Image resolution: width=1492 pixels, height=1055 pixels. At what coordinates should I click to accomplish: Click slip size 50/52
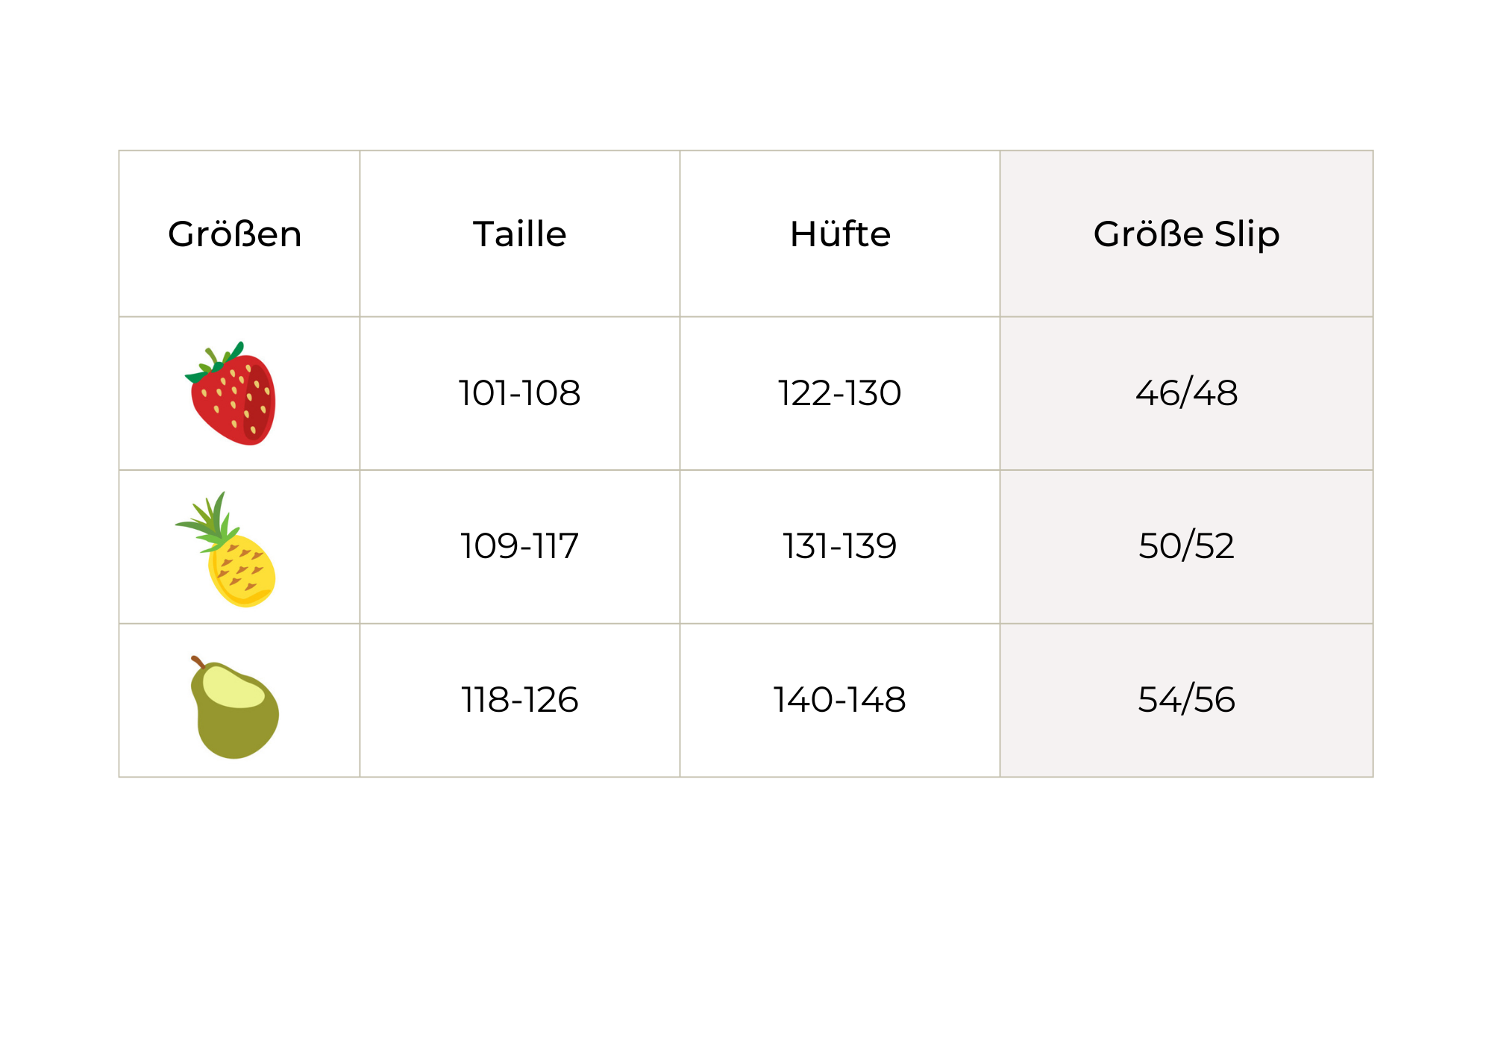click(x=1186, y=546)
